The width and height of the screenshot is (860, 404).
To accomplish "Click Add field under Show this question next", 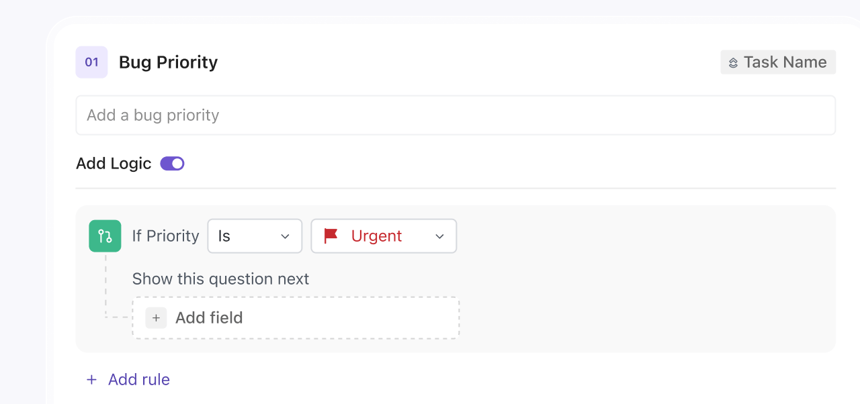I will coord(209,317).
